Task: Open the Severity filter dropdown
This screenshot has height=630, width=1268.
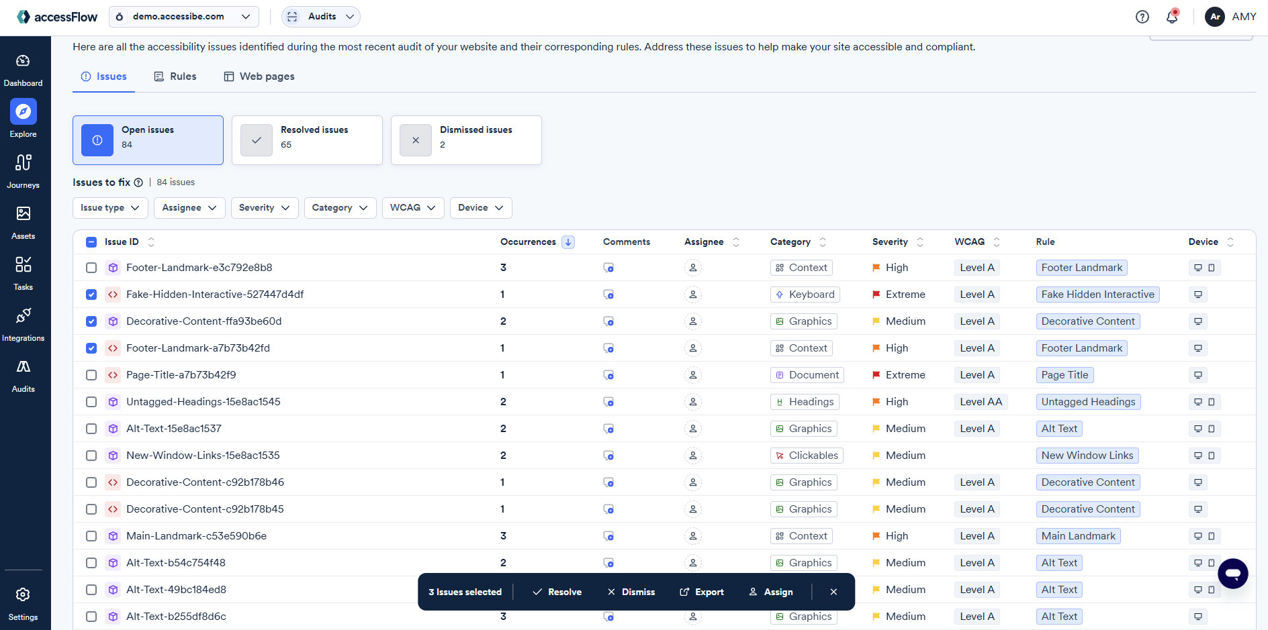Action: [x=264, y=208]
